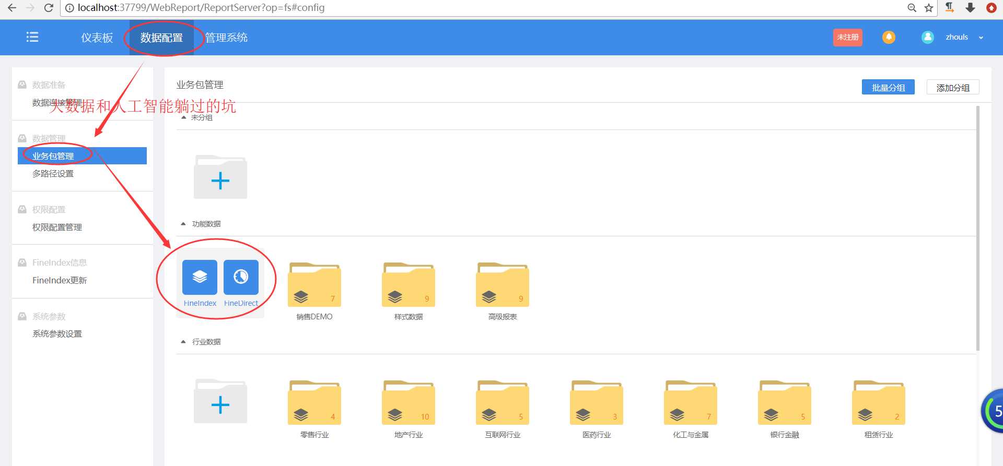Click the content area vertical scrollbar
This screenshot has width=1003, height=466.
(978, 228)
